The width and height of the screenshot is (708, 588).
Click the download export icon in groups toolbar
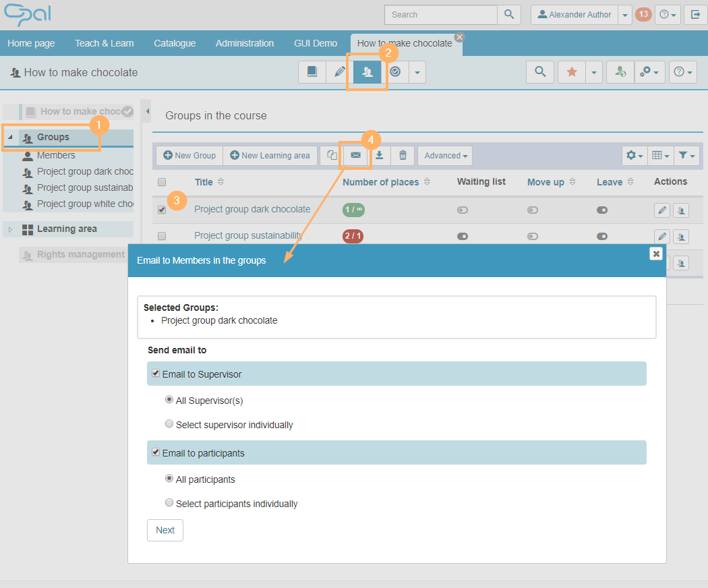380,156
